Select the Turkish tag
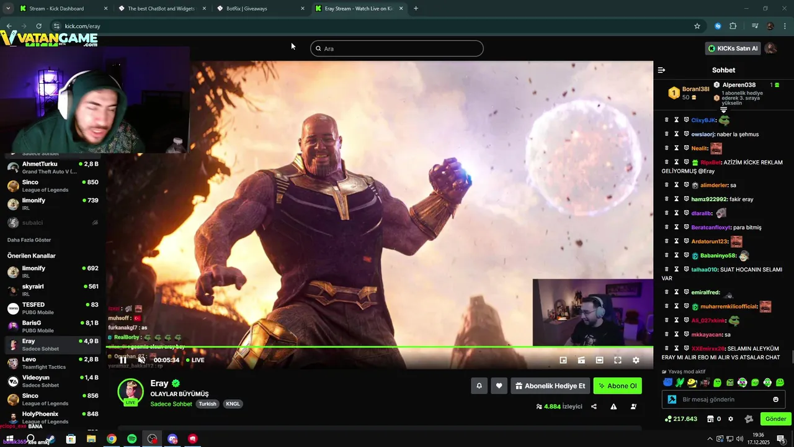Viewport: 794px width, 447px height. point(207,404)
